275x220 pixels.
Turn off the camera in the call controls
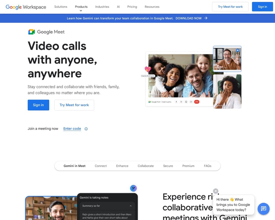click(x=181, y=102)
